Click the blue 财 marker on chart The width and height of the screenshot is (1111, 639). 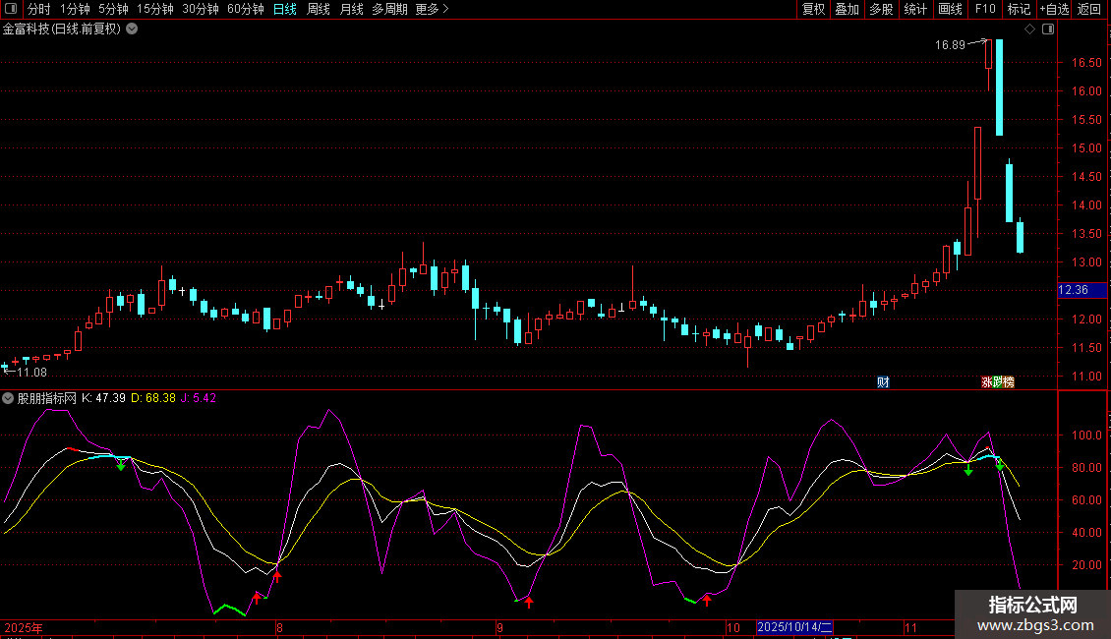[x=883, y=382]
